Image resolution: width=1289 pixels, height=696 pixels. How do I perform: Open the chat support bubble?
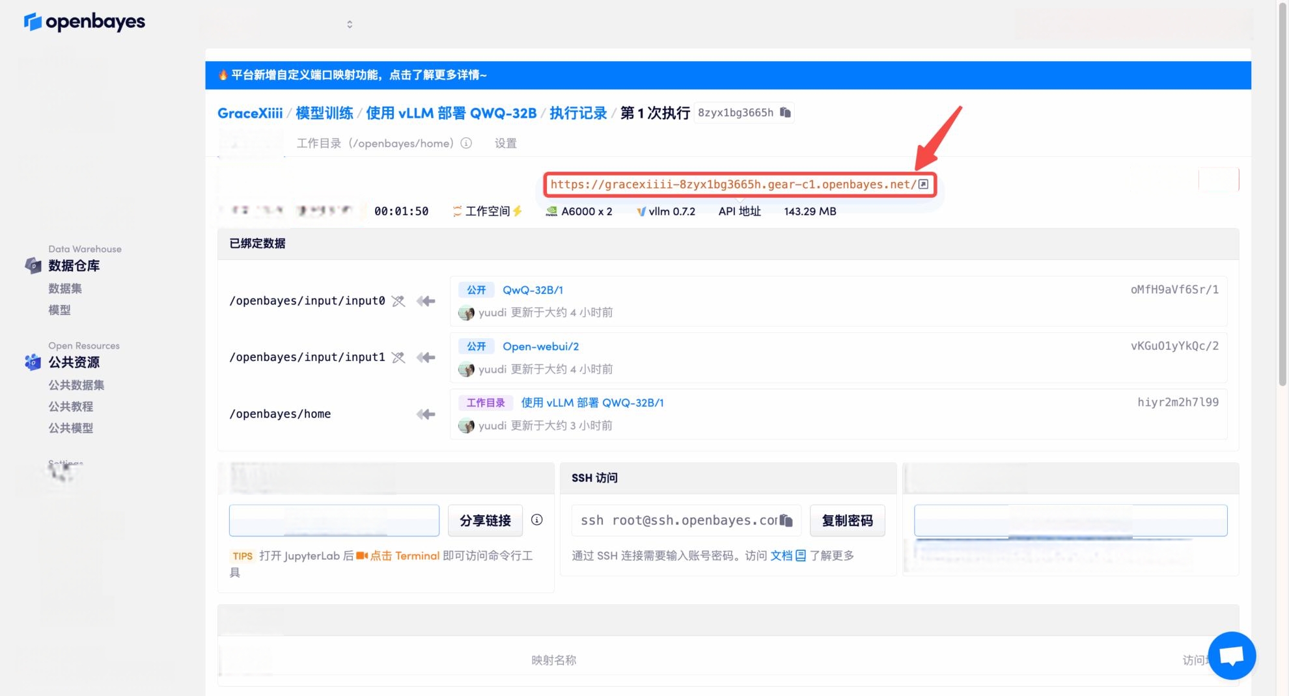(x=1232, y=655)
